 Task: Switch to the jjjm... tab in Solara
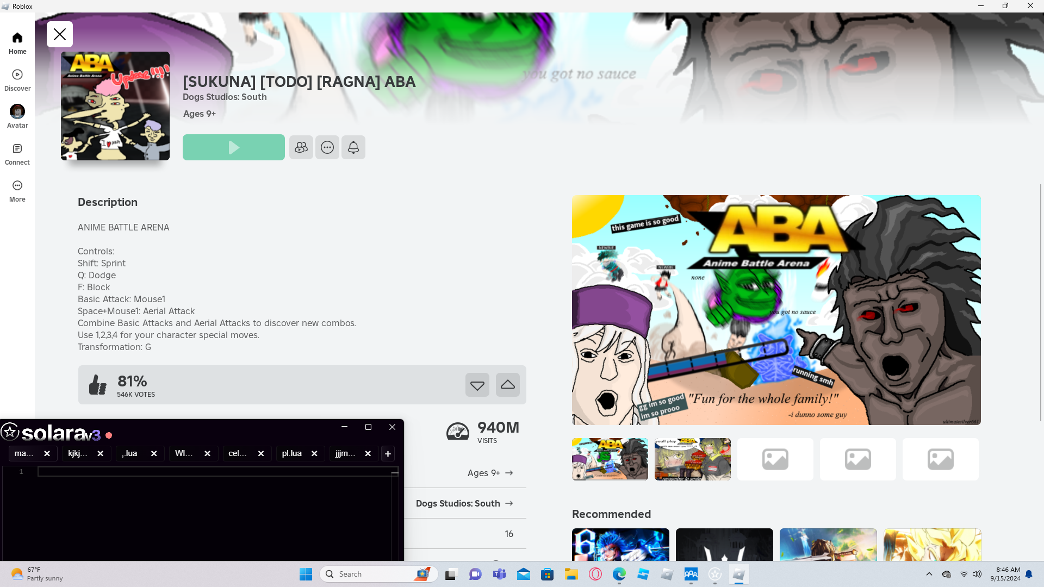pyautogui.click(x=345, y=453)
